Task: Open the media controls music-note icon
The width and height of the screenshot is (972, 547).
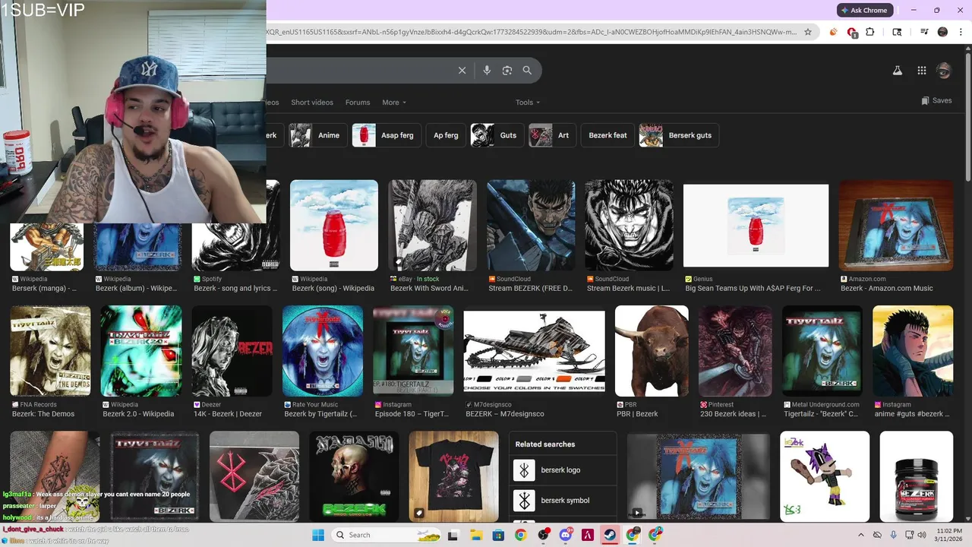Action: tap(924, 32)
